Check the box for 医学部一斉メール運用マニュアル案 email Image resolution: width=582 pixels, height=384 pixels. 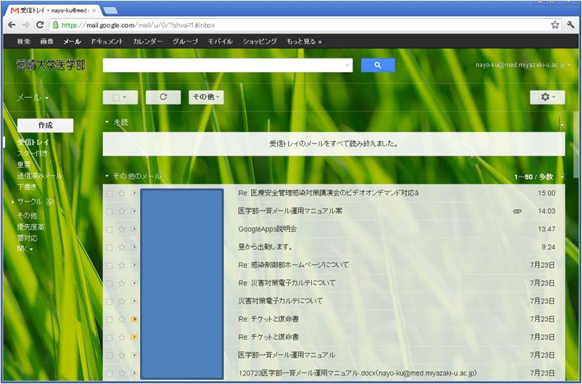[x=109, y=211]
